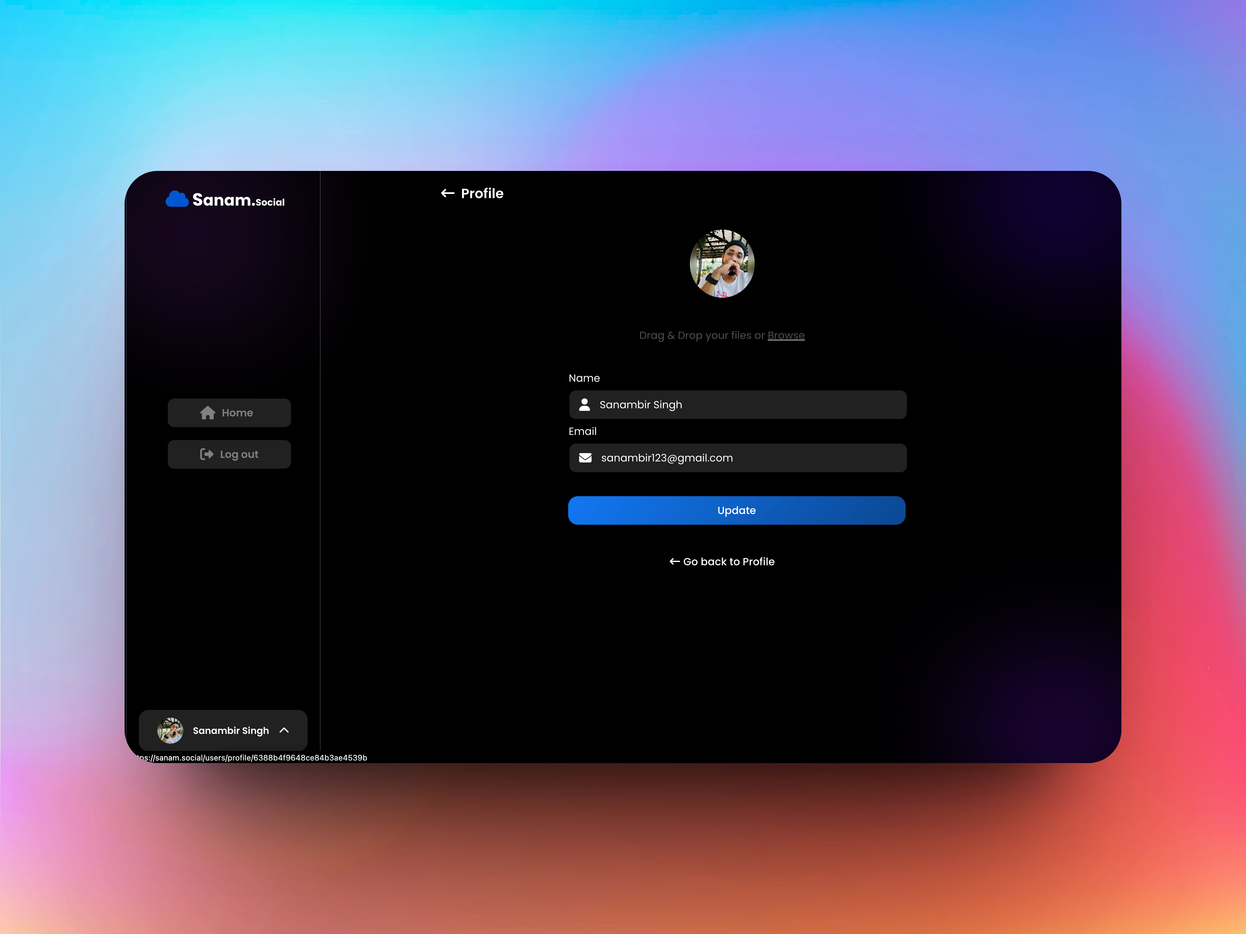1246x934 pixels.
Task: Click the back arrow beside Profile heading
Action: pyautogui.click(x=447, y=193)
